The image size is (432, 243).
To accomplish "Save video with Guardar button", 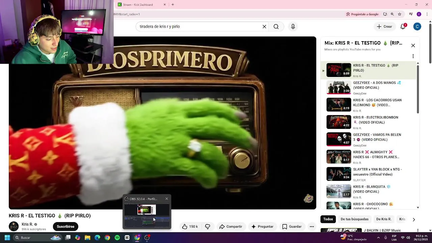I will [292, 226].
